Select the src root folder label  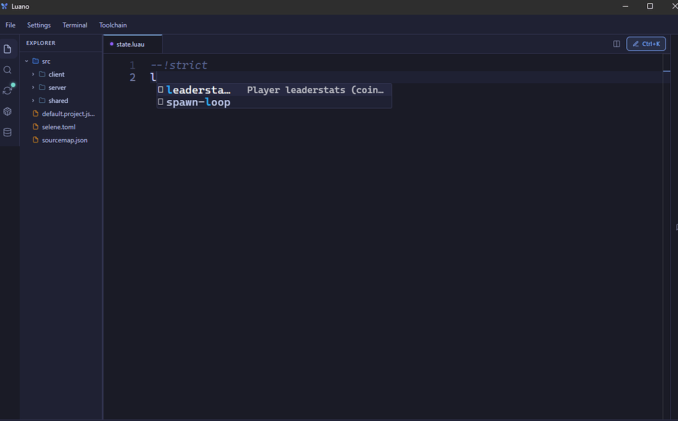pos(47,62)
